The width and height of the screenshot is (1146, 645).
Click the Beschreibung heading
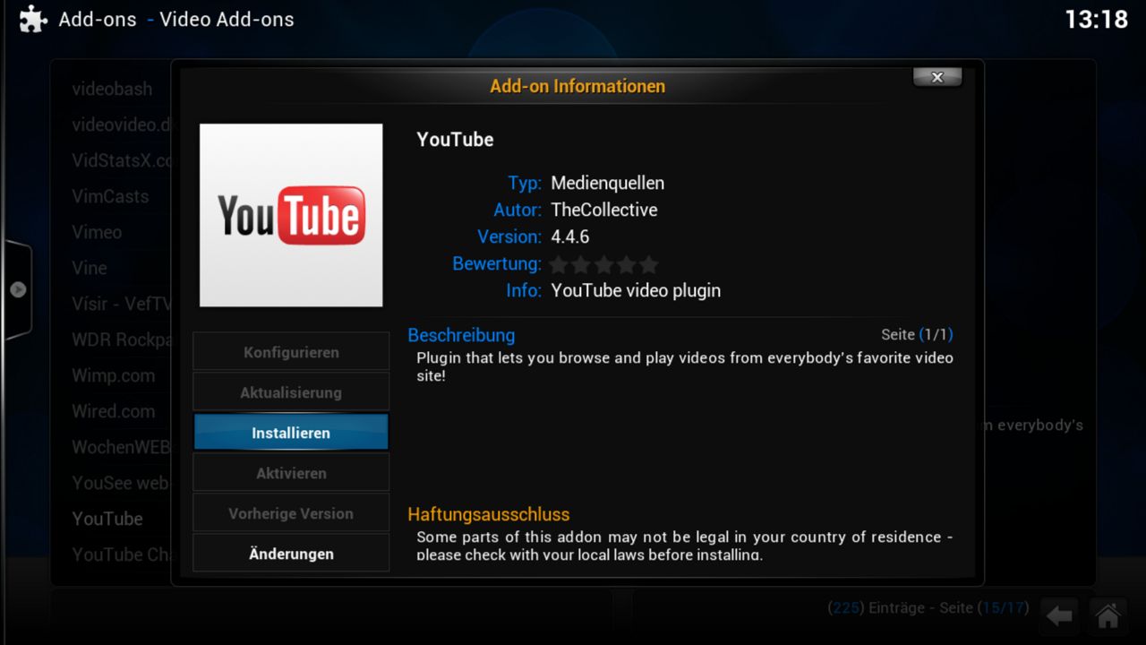pos(461,335)
